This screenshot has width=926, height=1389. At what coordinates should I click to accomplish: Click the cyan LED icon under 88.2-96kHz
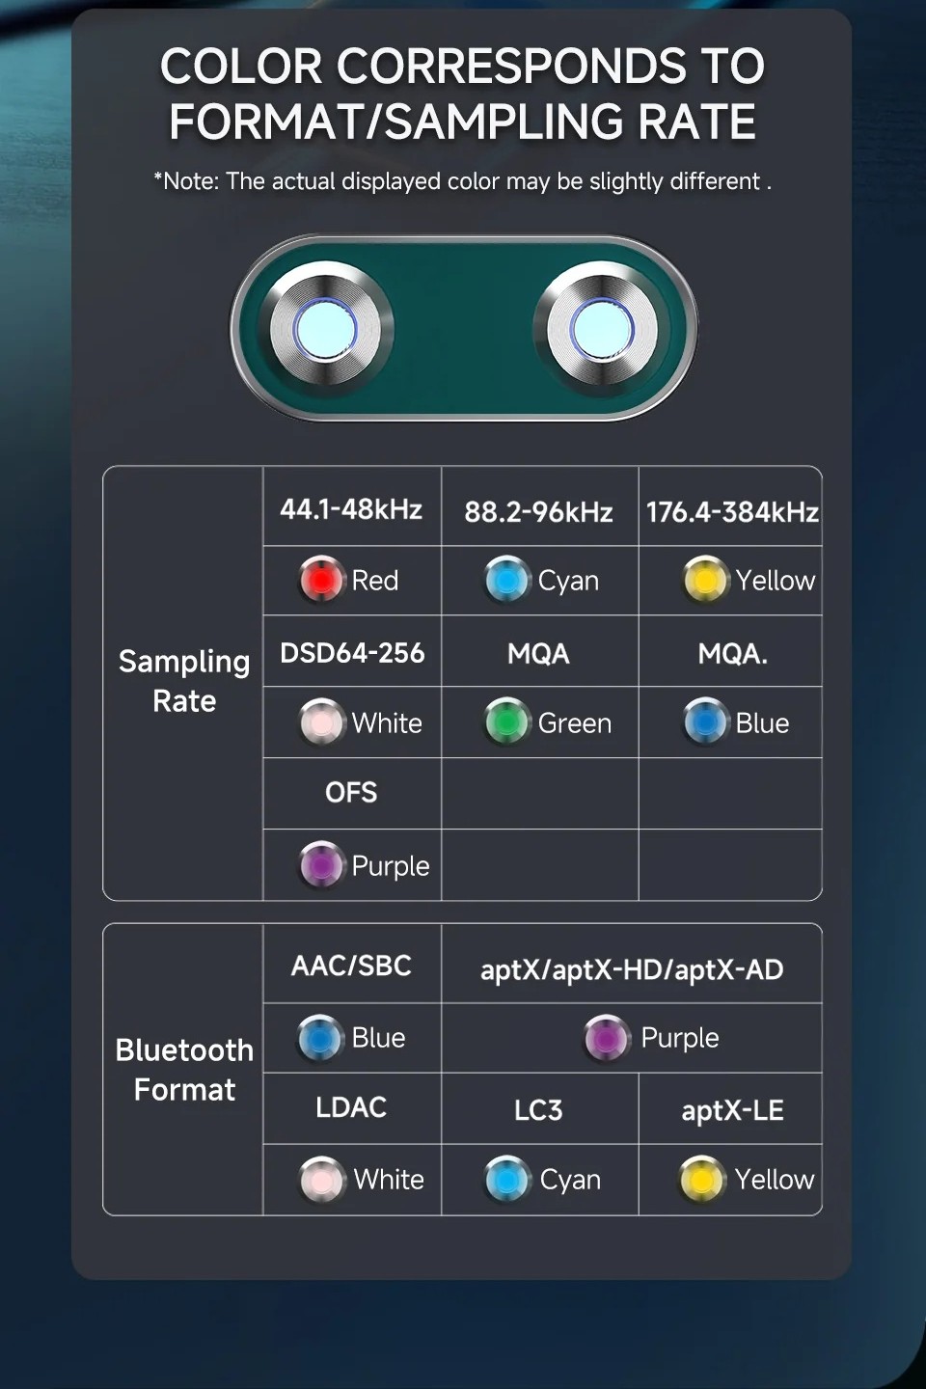point(507,580)
